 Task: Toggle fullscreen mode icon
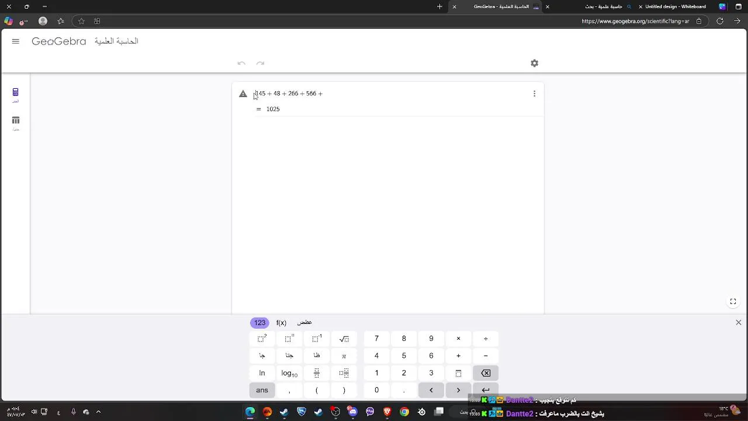point(733,302)
